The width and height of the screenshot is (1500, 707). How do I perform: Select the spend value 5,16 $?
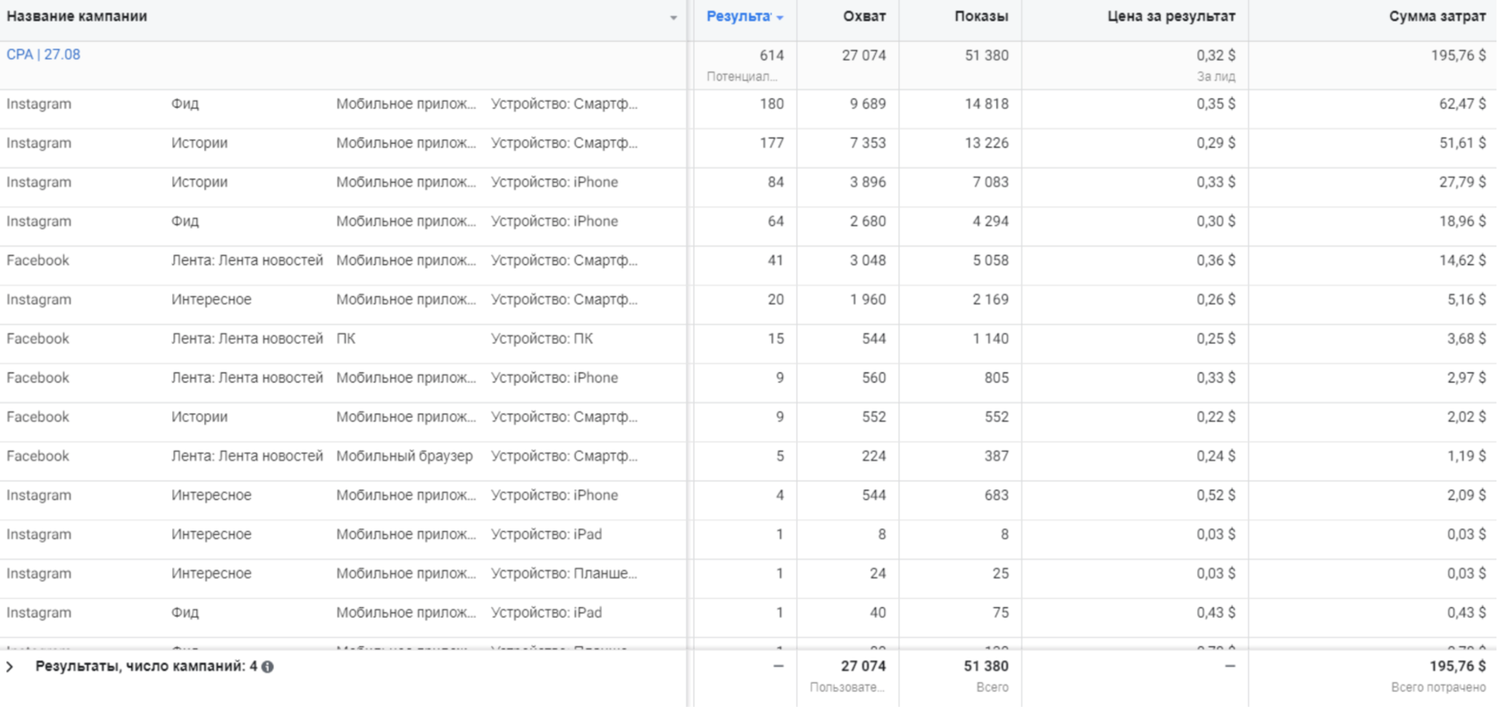click(1467, 299)
